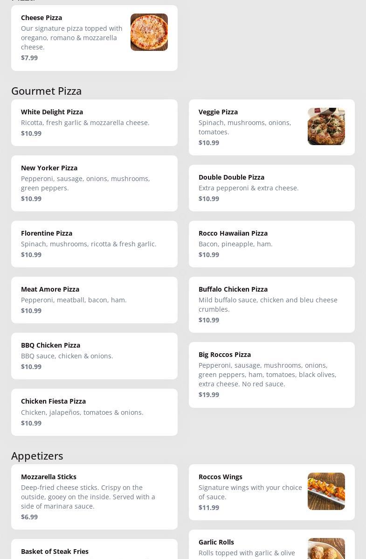The width and height of the screenshot is (366, 559).
Task: Select the Chicken Fiesta Pizza item
Action: click(x=94, y=412)
